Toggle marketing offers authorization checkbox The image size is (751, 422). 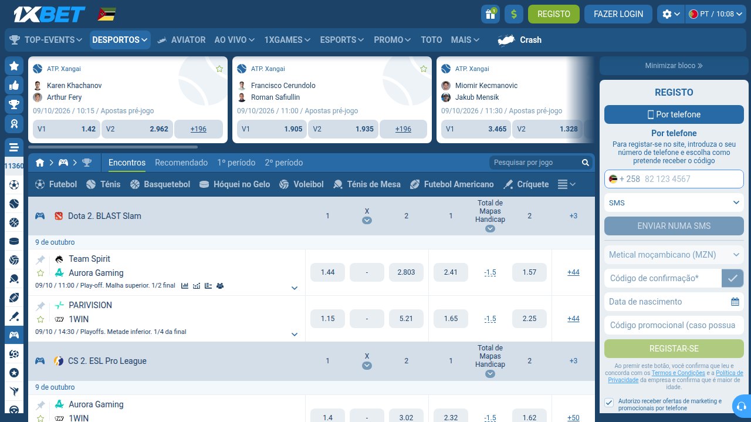click(609, 403)
